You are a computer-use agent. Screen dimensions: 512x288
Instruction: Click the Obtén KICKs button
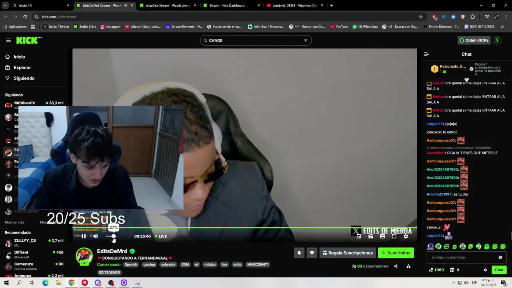(474, 40)
